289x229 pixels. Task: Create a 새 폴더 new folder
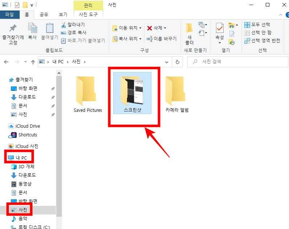pos(189,34)
